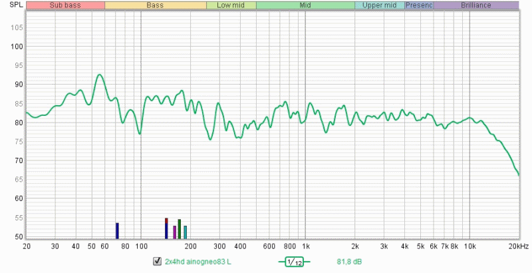Select the 100 SPL axis label
The image size is (532, 273).
[16, 47]
